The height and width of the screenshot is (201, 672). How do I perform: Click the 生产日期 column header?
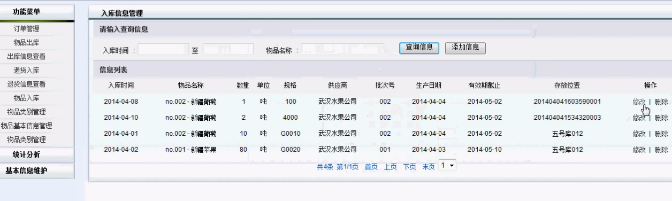coord(429,86)
